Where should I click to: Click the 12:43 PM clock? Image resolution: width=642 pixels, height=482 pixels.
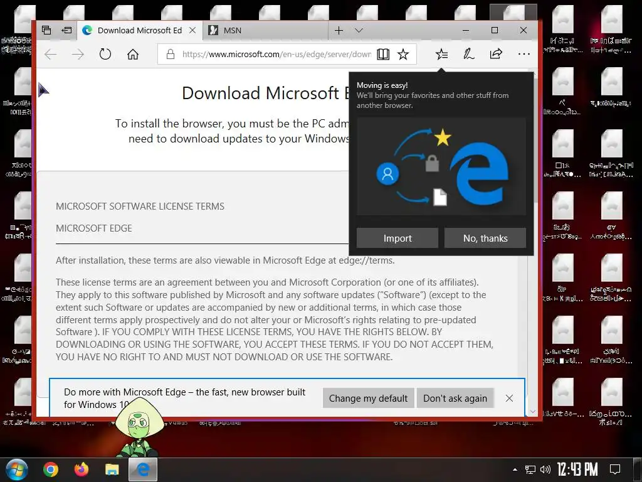tap(577, 469)
